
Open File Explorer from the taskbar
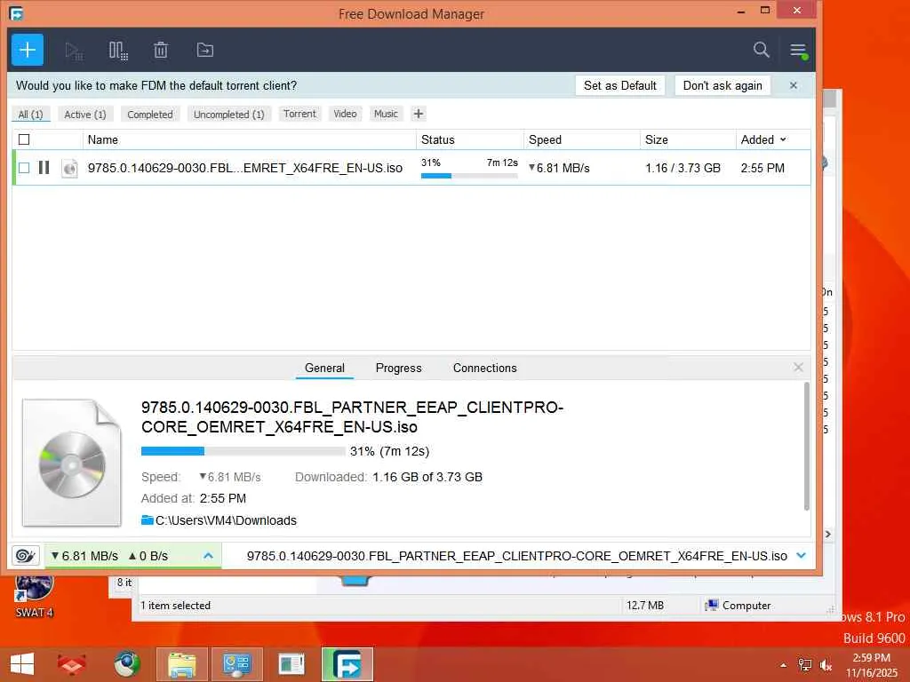click(181, 664)
